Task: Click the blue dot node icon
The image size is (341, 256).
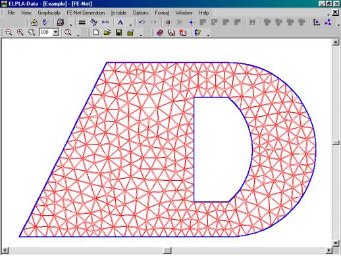Action: click(x=191, y=22)
